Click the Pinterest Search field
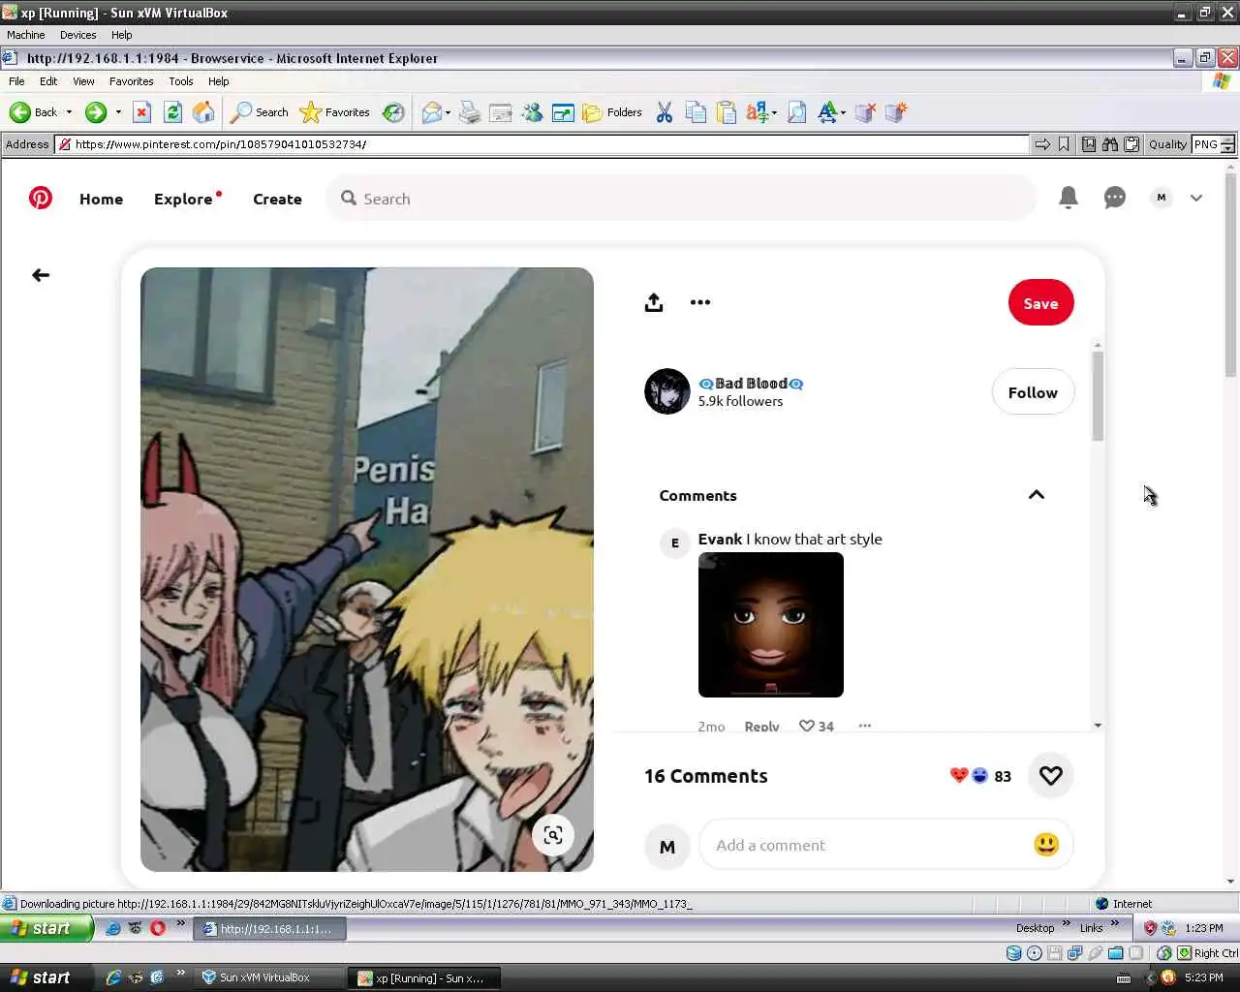Viewport: 1240px width, 992px height. click(681, 199)
